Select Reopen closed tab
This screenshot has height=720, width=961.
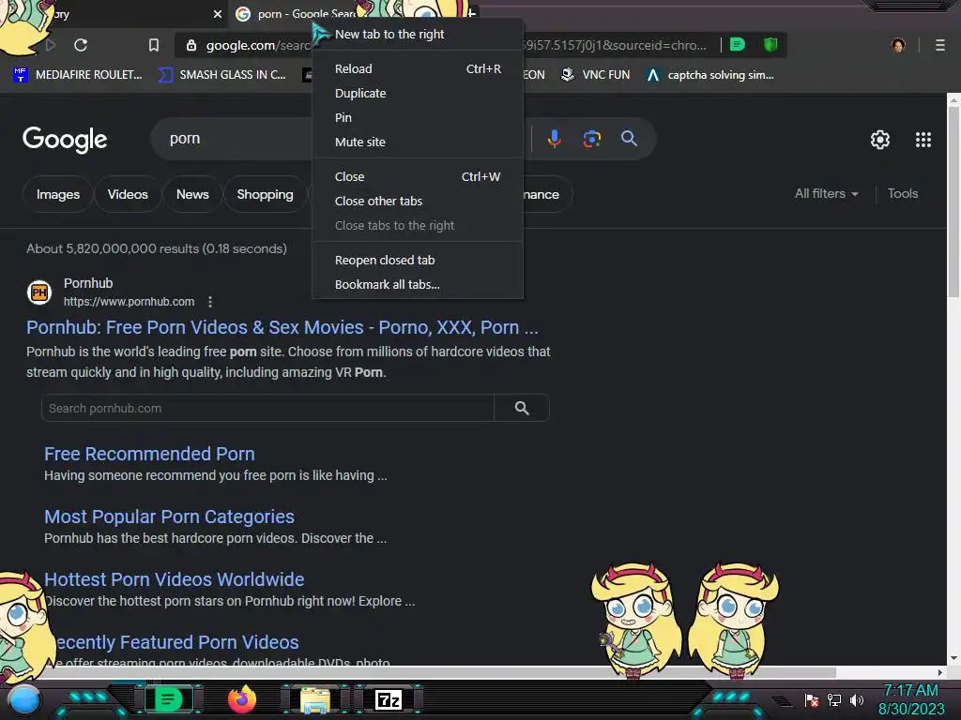coord(418,261)
